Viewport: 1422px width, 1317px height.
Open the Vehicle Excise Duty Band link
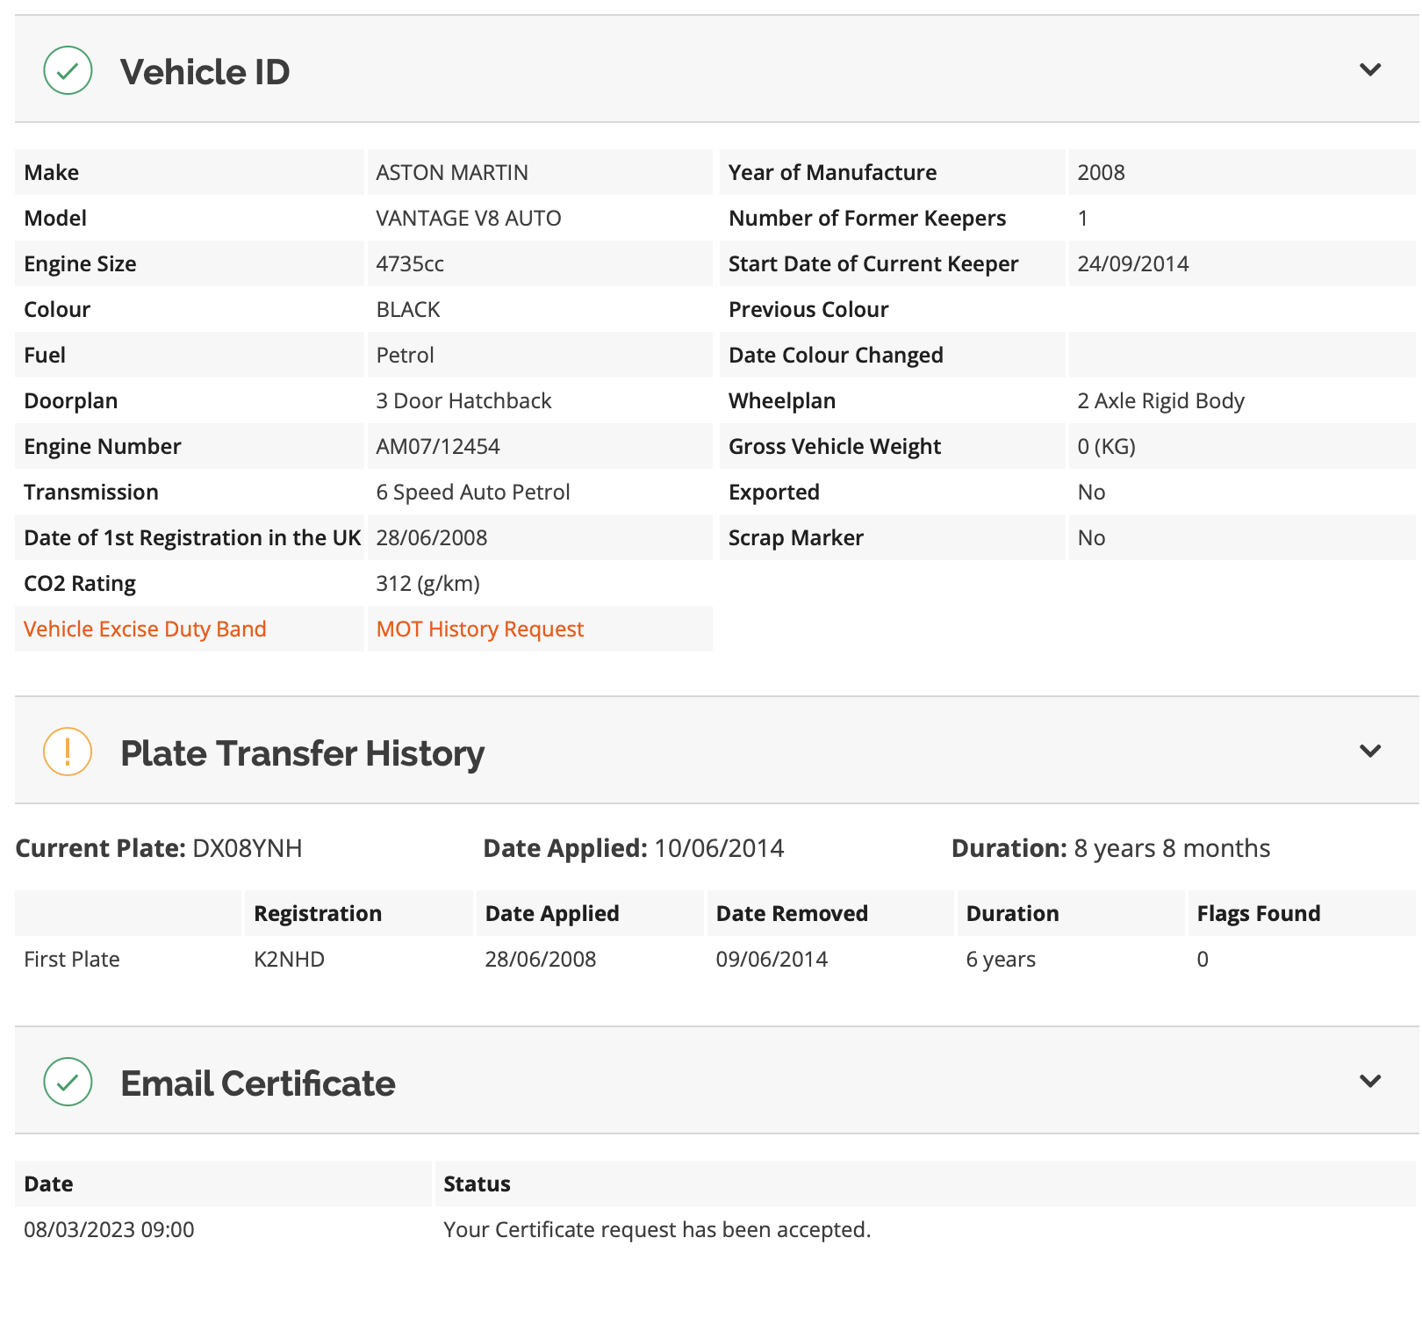[x=145, y=629]
